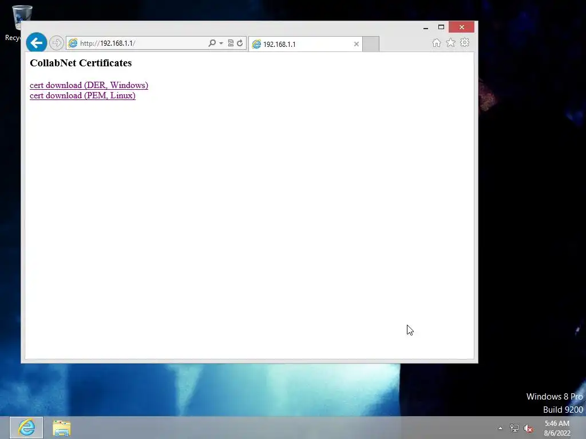
Task: Go back with the blue Back arrow
Action: [x=36, y=43]
